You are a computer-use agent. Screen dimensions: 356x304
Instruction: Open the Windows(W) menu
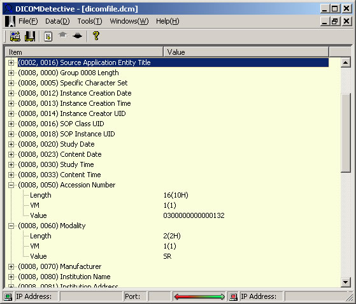point(129,21)
